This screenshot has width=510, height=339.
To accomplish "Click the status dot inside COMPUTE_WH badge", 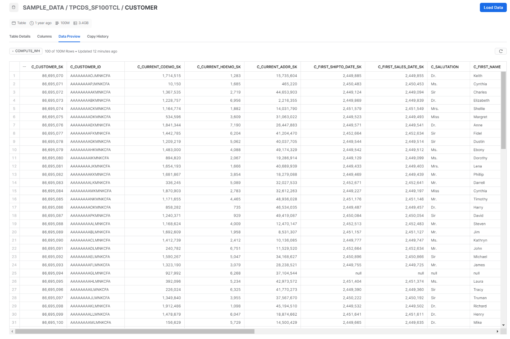I will [x=12, y=51].
